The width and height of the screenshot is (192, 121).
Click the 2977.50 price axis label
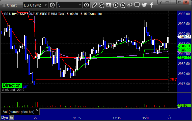click(184, 84)
